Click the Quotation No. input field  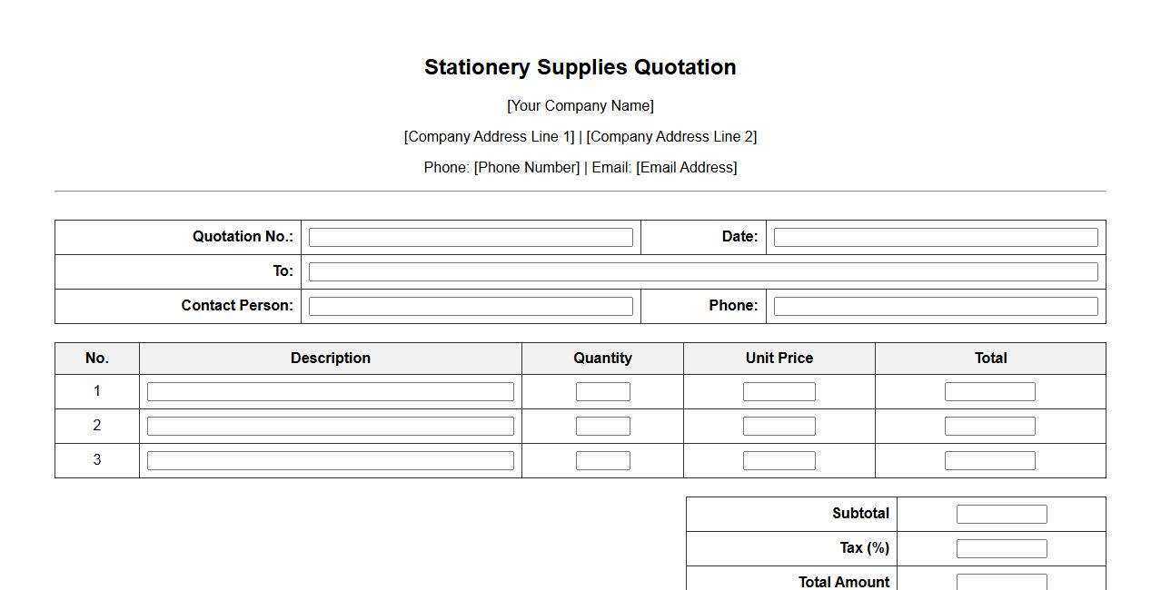click(x=471, y=238)
